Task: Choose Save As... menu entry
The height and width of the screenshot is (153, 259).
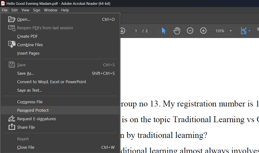Action: tap(60, 73)
